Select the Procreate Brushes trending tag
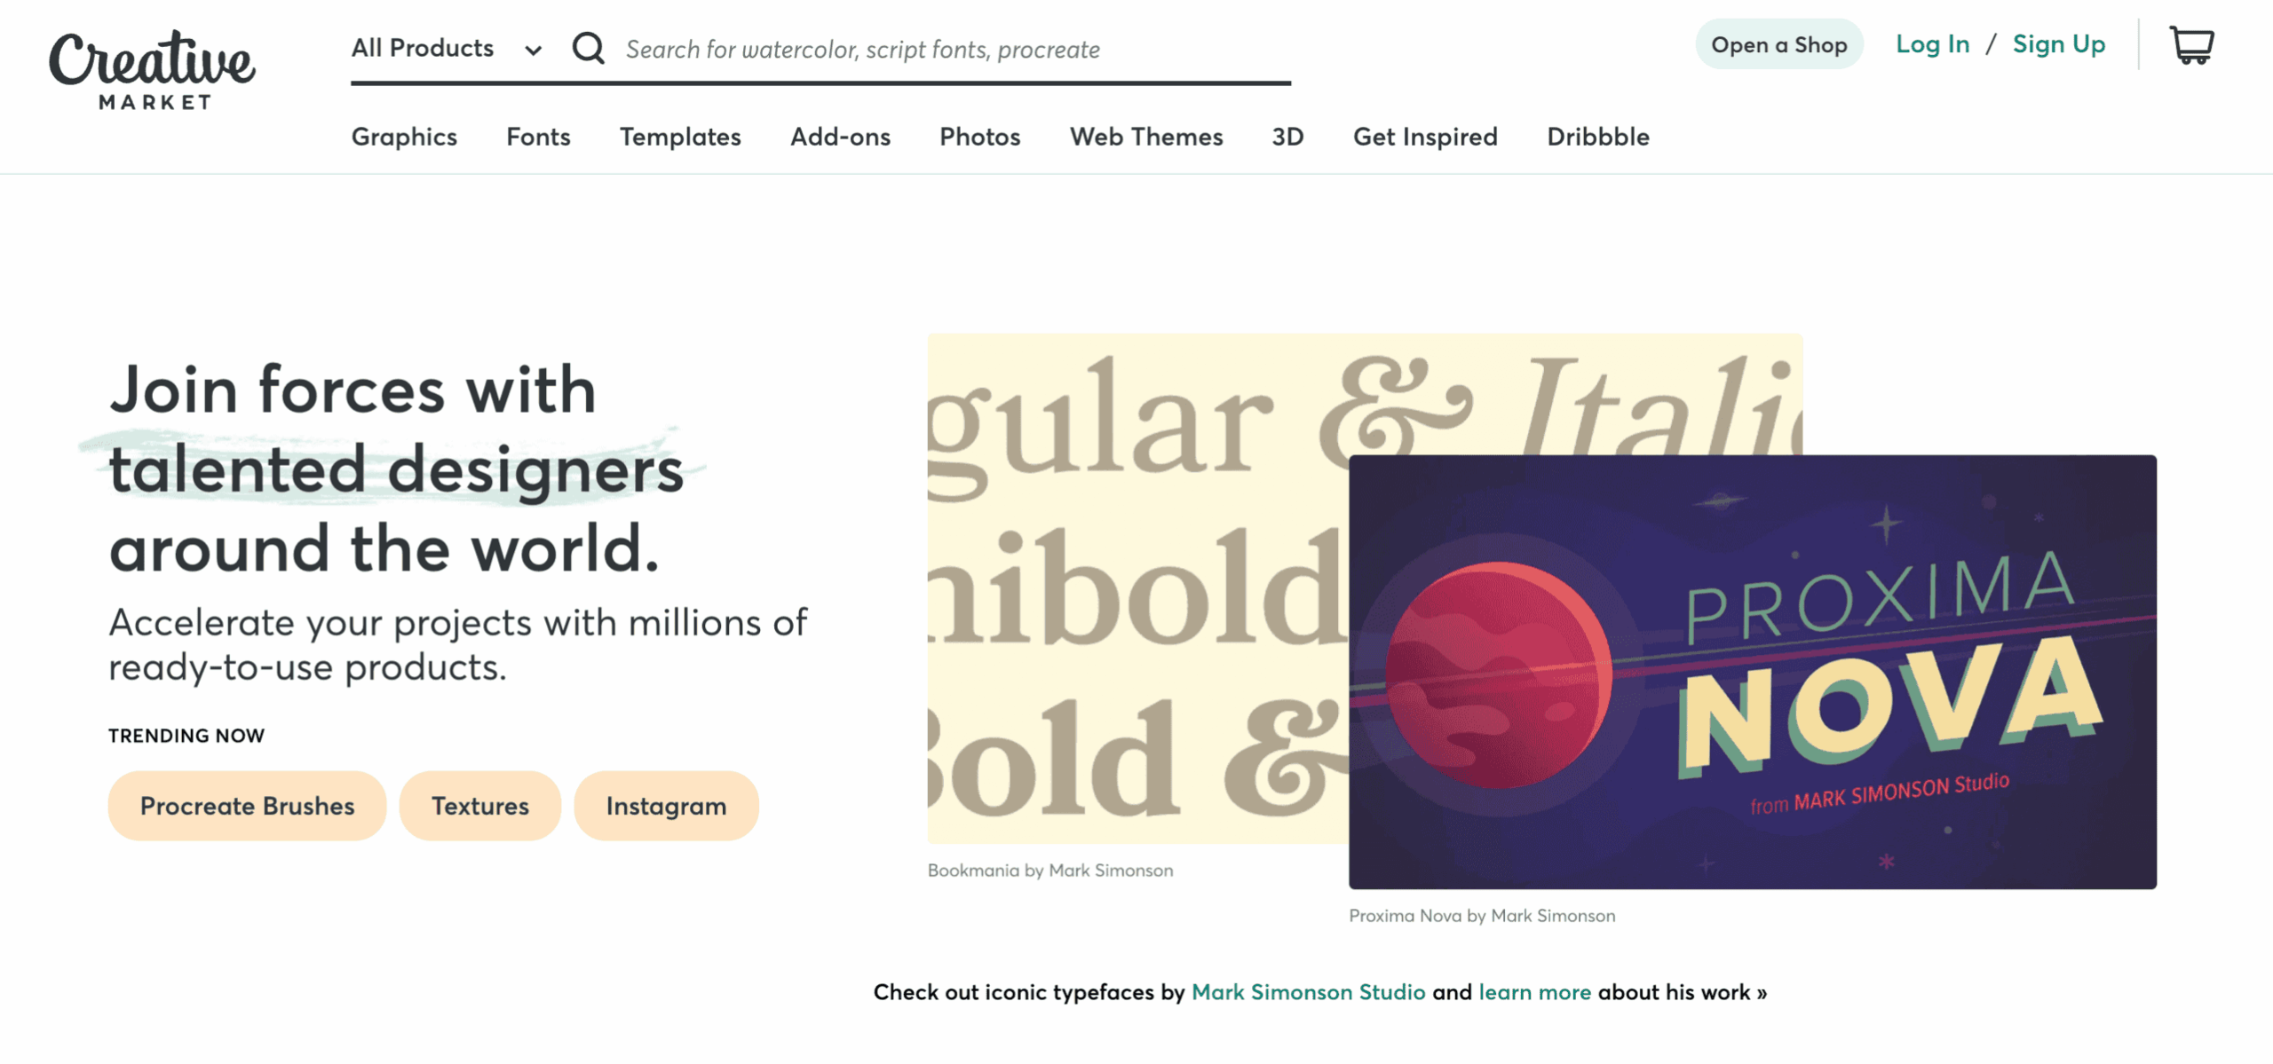Image resolution: width=2273 pixels, height=1064 pixels. pyautogui.click(x=247, y=806)
